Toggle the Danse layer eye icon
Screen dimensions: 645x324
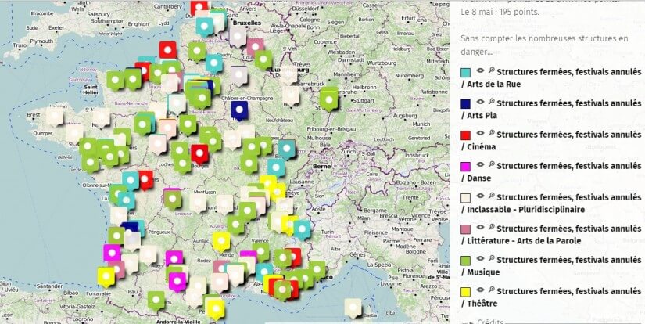click(480, 164)
